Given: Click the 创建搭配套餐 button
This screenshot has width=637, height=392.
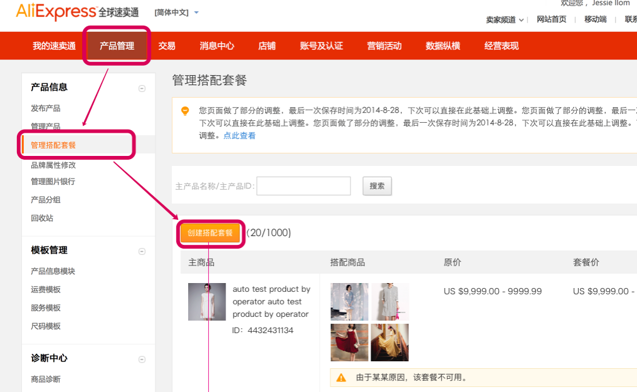Looking at the screenshot, I should (210, 233).
